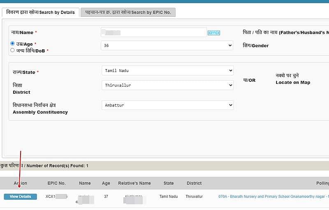This screenshot has width=329, height=210.
Task: Click the State column header in results
Action: pos(168,183)
